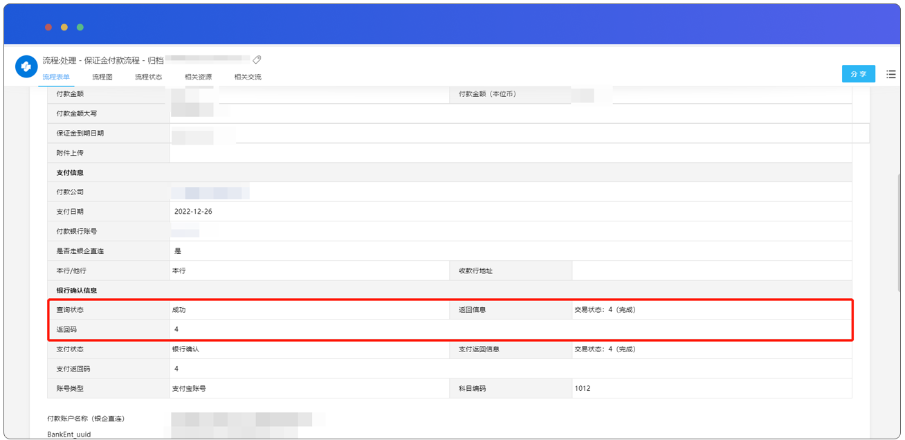Click the green window dot
Screen dimensions: 905x440
80,27
